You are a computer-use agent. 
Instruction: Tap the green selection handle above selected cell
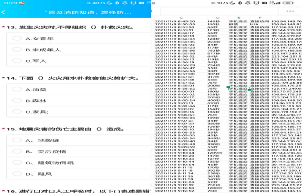(228, 86)
